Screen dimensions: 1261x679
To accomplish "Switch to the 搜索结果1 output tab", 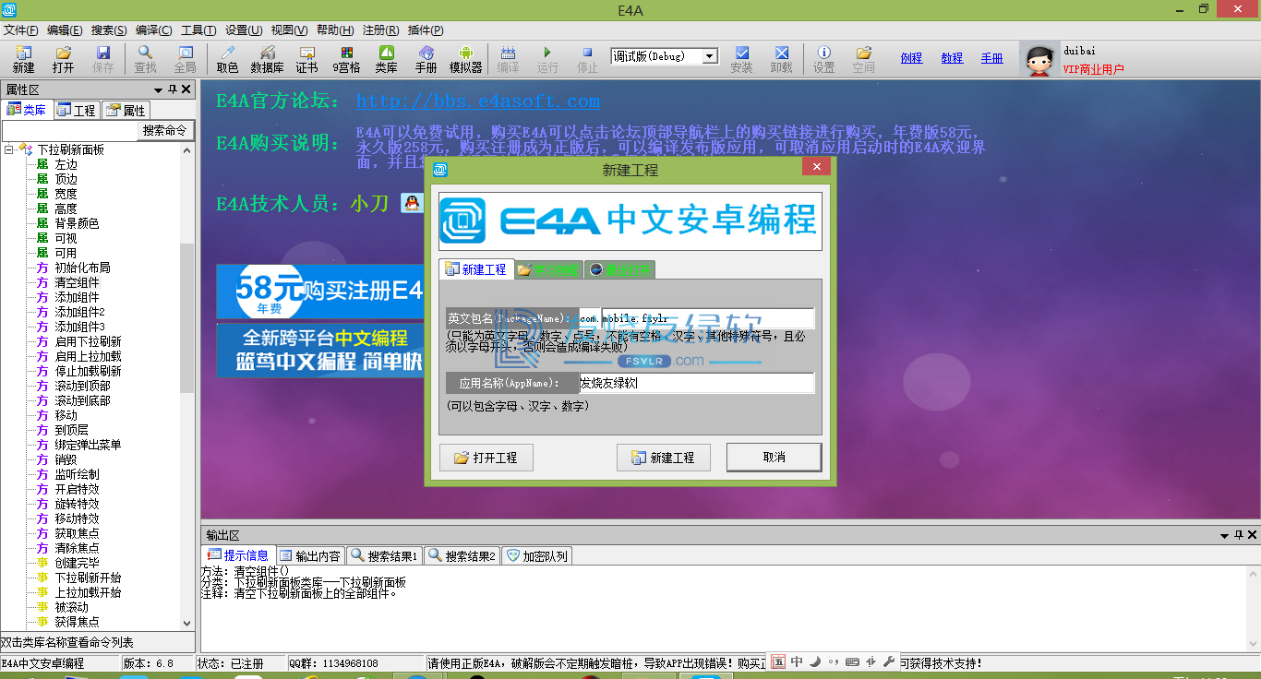I will click(385, 555).
